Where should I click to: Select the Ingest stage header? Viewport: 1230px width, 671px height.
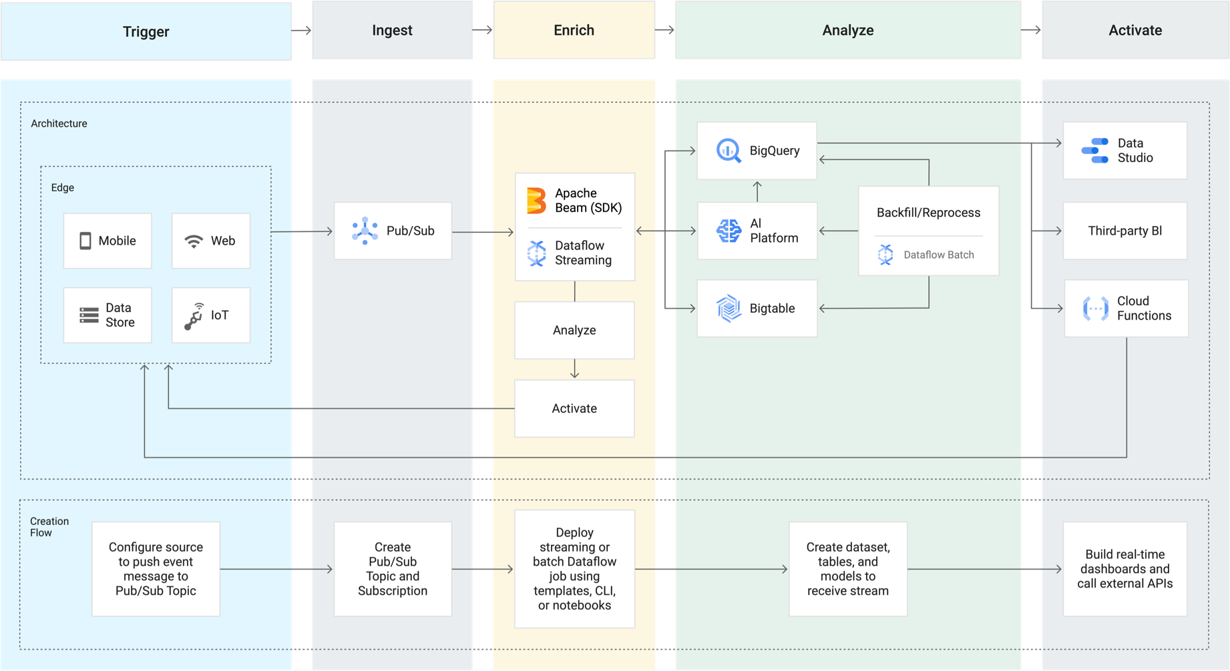393,30
